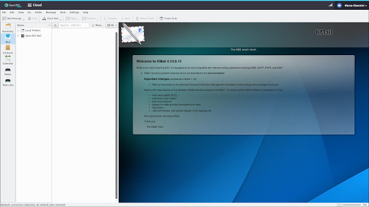The width and height of the screenshot is (369, 207).
Task: Open the Notes component
Action: 7,71
